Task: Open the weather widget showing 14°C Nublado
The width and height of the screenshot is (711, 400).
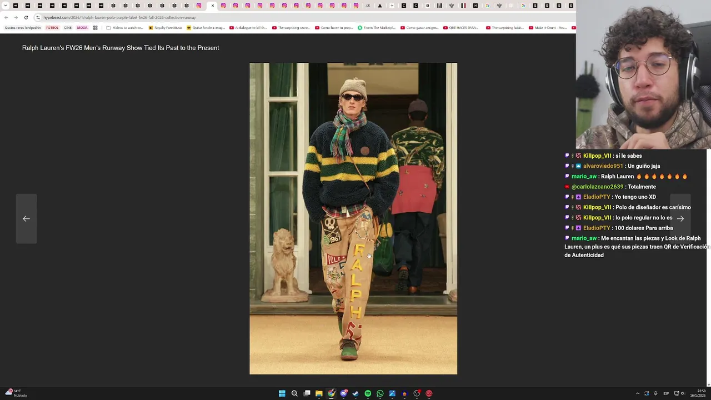Action: pyautogui.click(x=16, y=393)
